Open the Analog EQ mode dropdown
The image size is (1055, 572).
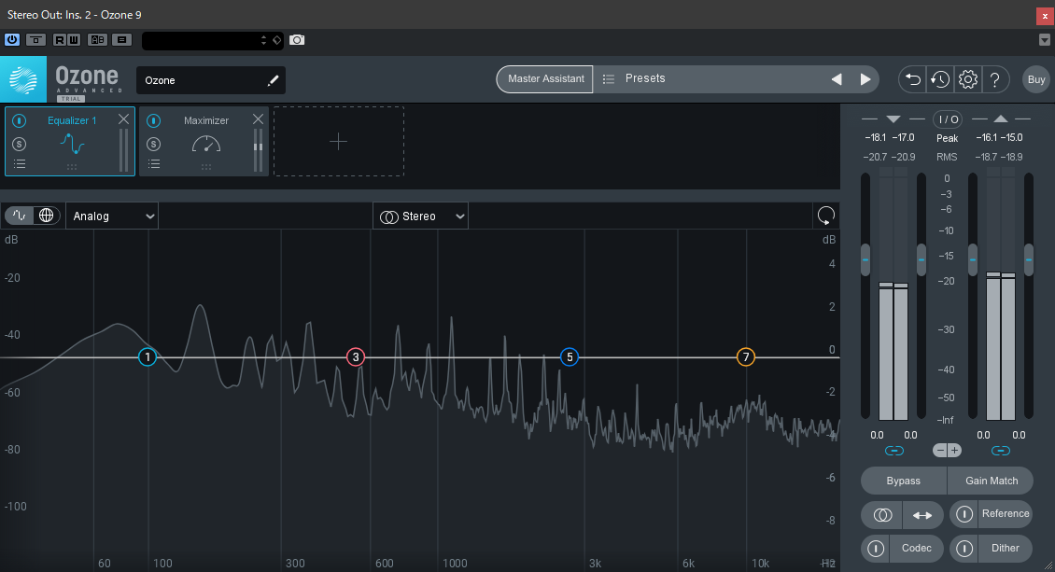[112, 216]
